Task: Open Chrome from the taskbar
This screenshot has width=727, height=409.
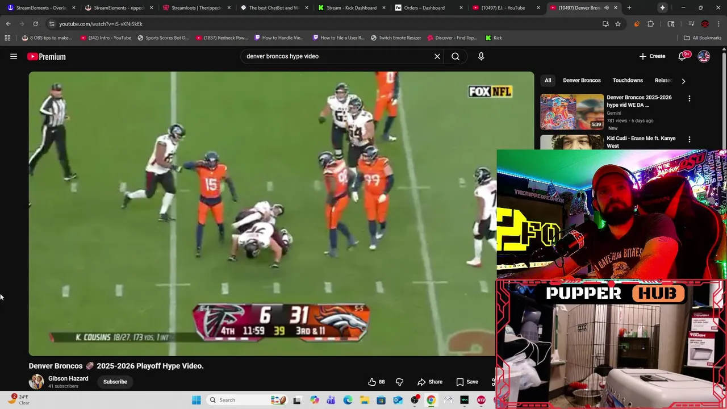Action: coord(431,400)
